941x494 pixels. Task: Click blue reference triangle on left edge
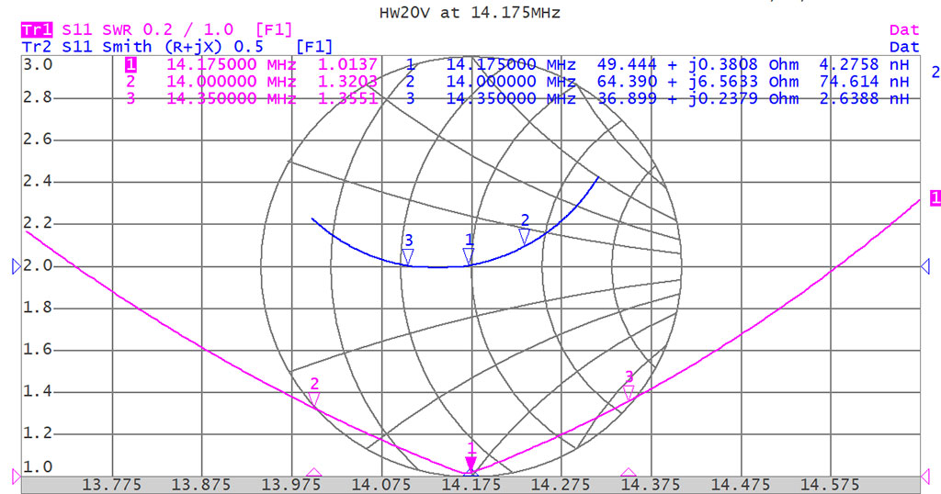[x=16, y=266]
